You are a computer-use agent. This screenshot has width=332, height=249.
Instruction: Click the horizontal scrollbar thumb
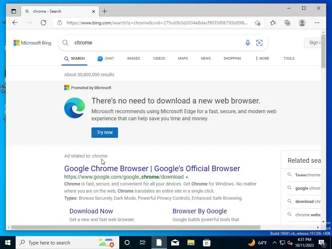pos(136,227)
